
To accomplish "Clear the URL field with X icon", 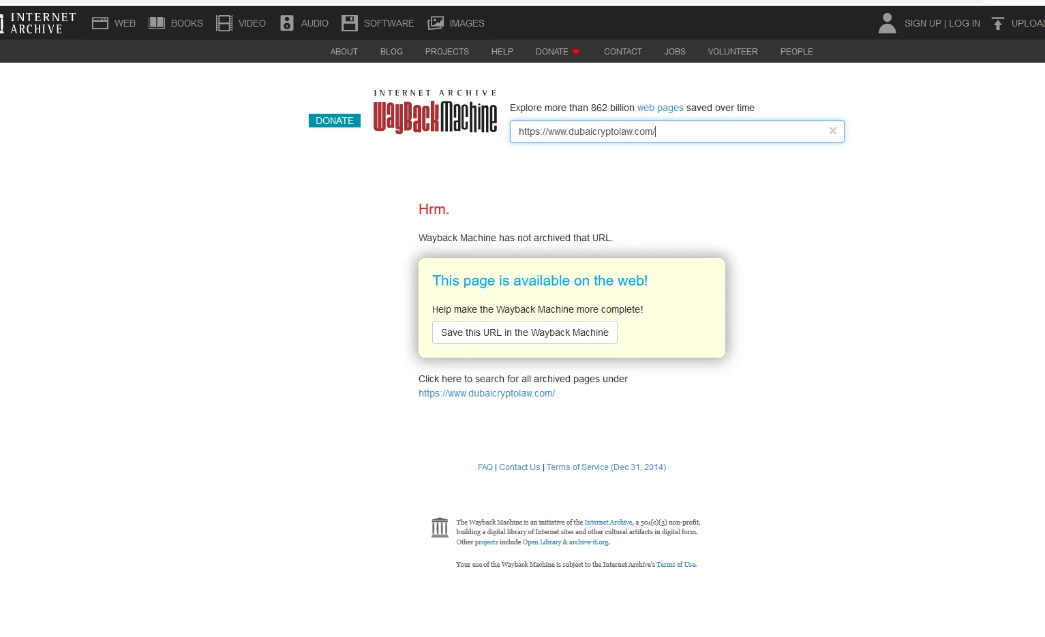I will point(832,131).
